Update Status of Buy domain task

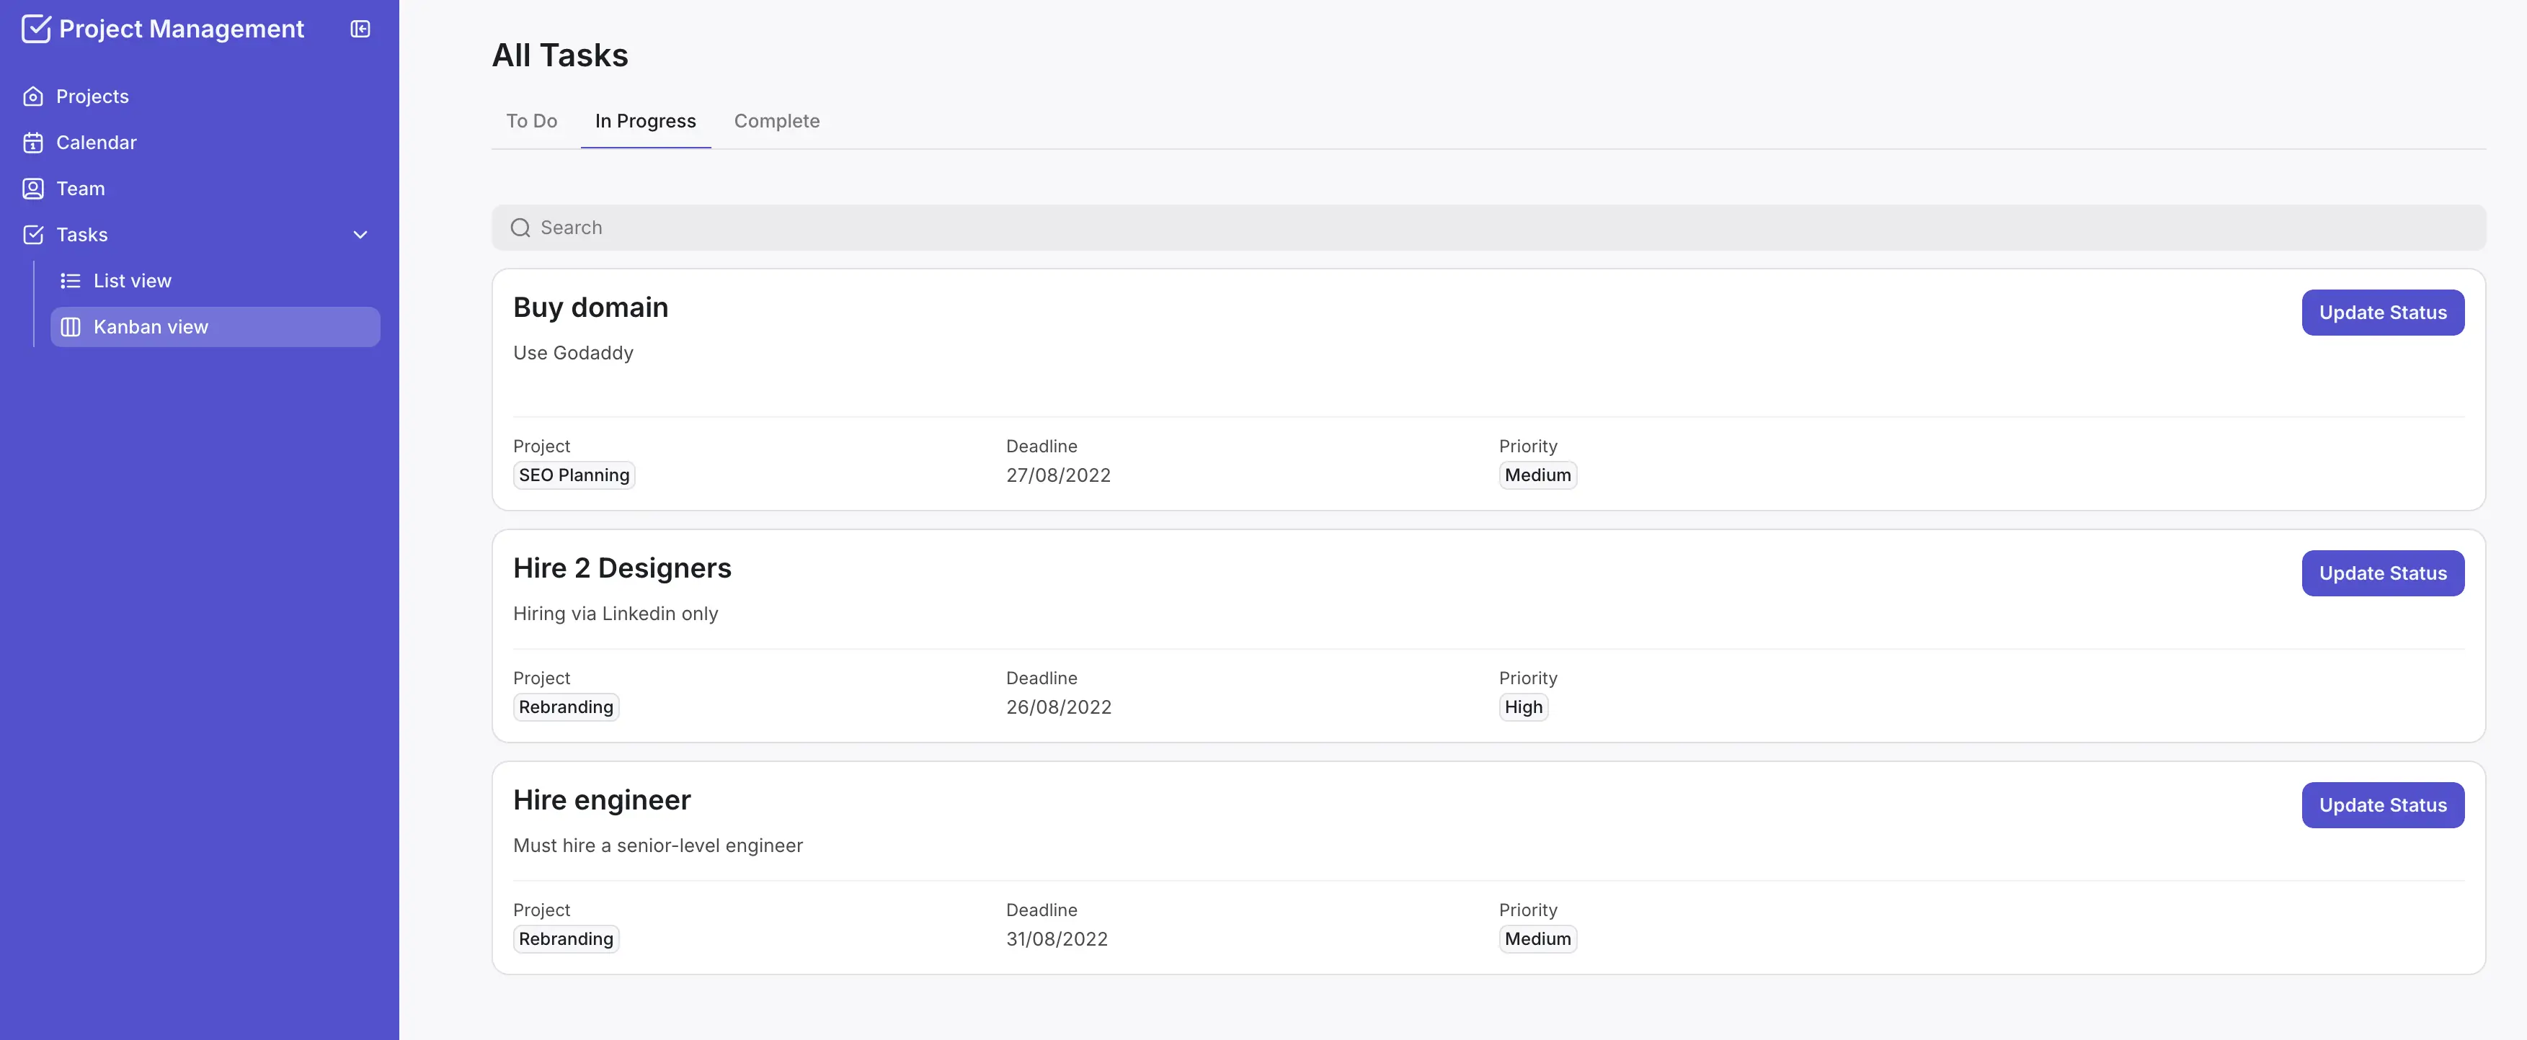[2382, 313]
